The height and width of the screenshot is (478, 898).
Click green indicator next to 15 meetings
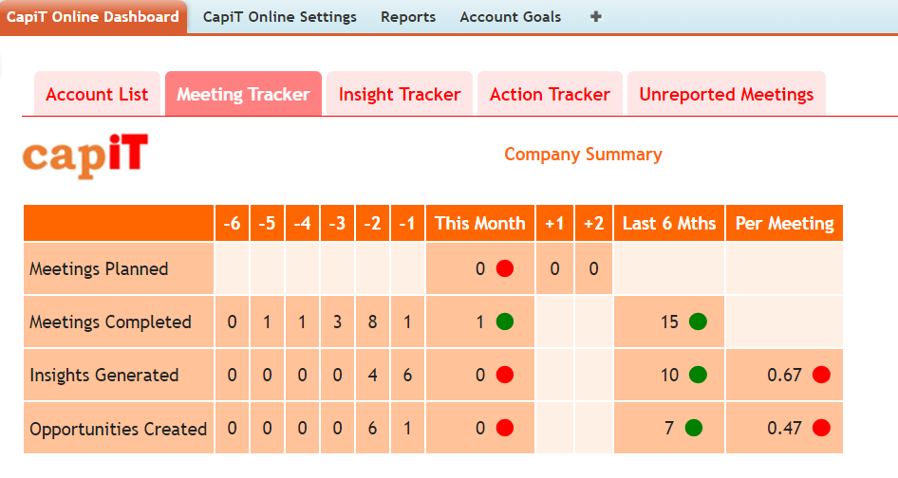coord(698,322)
